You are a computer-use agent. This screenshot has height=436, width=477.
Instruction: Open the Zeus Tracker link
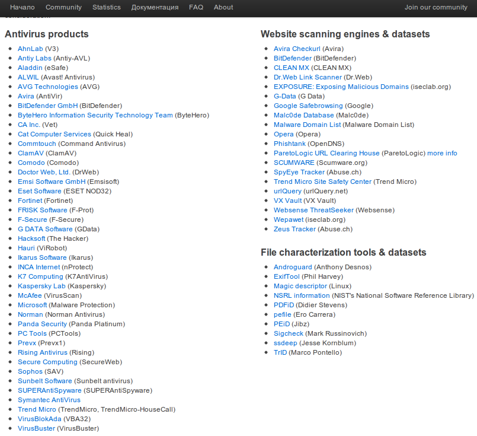294,229
